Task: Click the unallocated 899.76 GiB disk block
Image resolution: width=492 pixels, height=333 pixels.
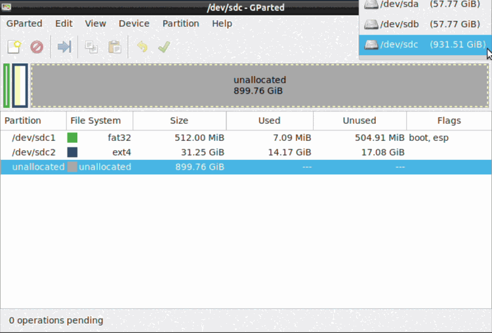Action: click(259, 85)
